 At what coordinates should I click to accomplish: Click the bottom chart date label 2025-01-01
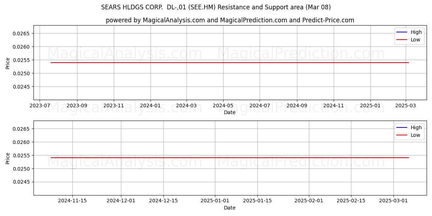pyautogui.click(x=215, y=201)
